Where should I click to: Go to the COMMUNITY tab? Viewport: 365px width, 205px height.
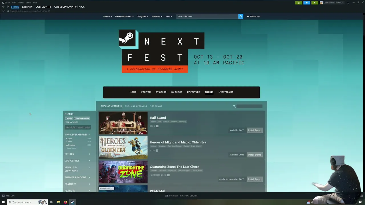tap(43, 7)
